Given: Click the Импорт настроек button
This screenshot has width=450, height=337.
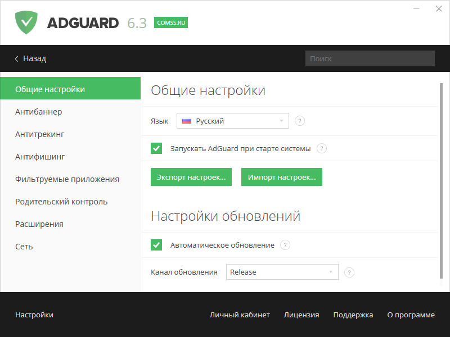Looking at the screenshot, I should coord(282,177).
